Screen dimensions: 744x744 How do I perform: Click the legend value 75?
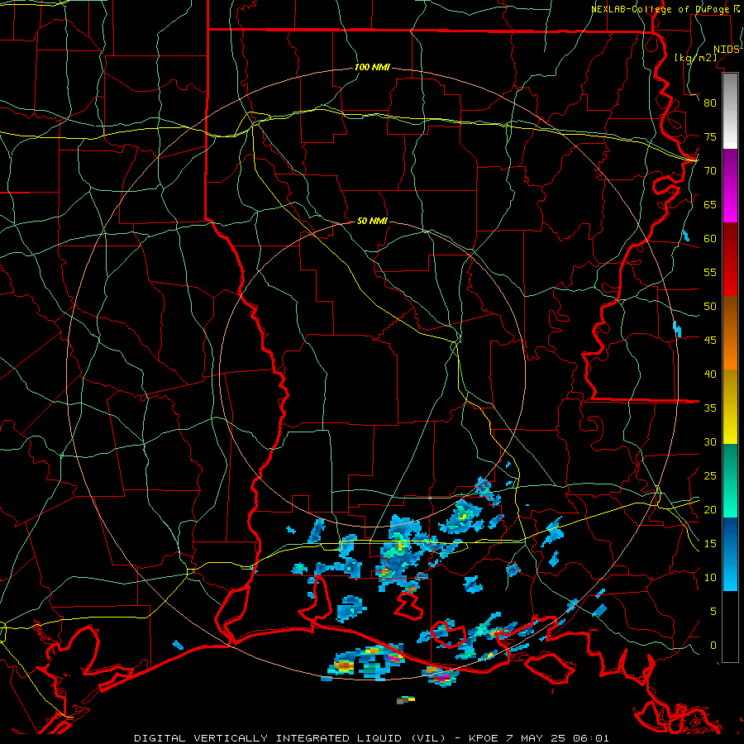pos(710,137)
